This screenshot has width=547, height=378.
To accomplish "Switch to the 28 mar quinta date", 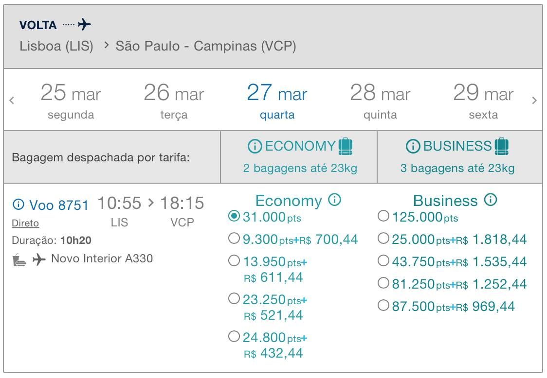I will click(x=380, y=101).
